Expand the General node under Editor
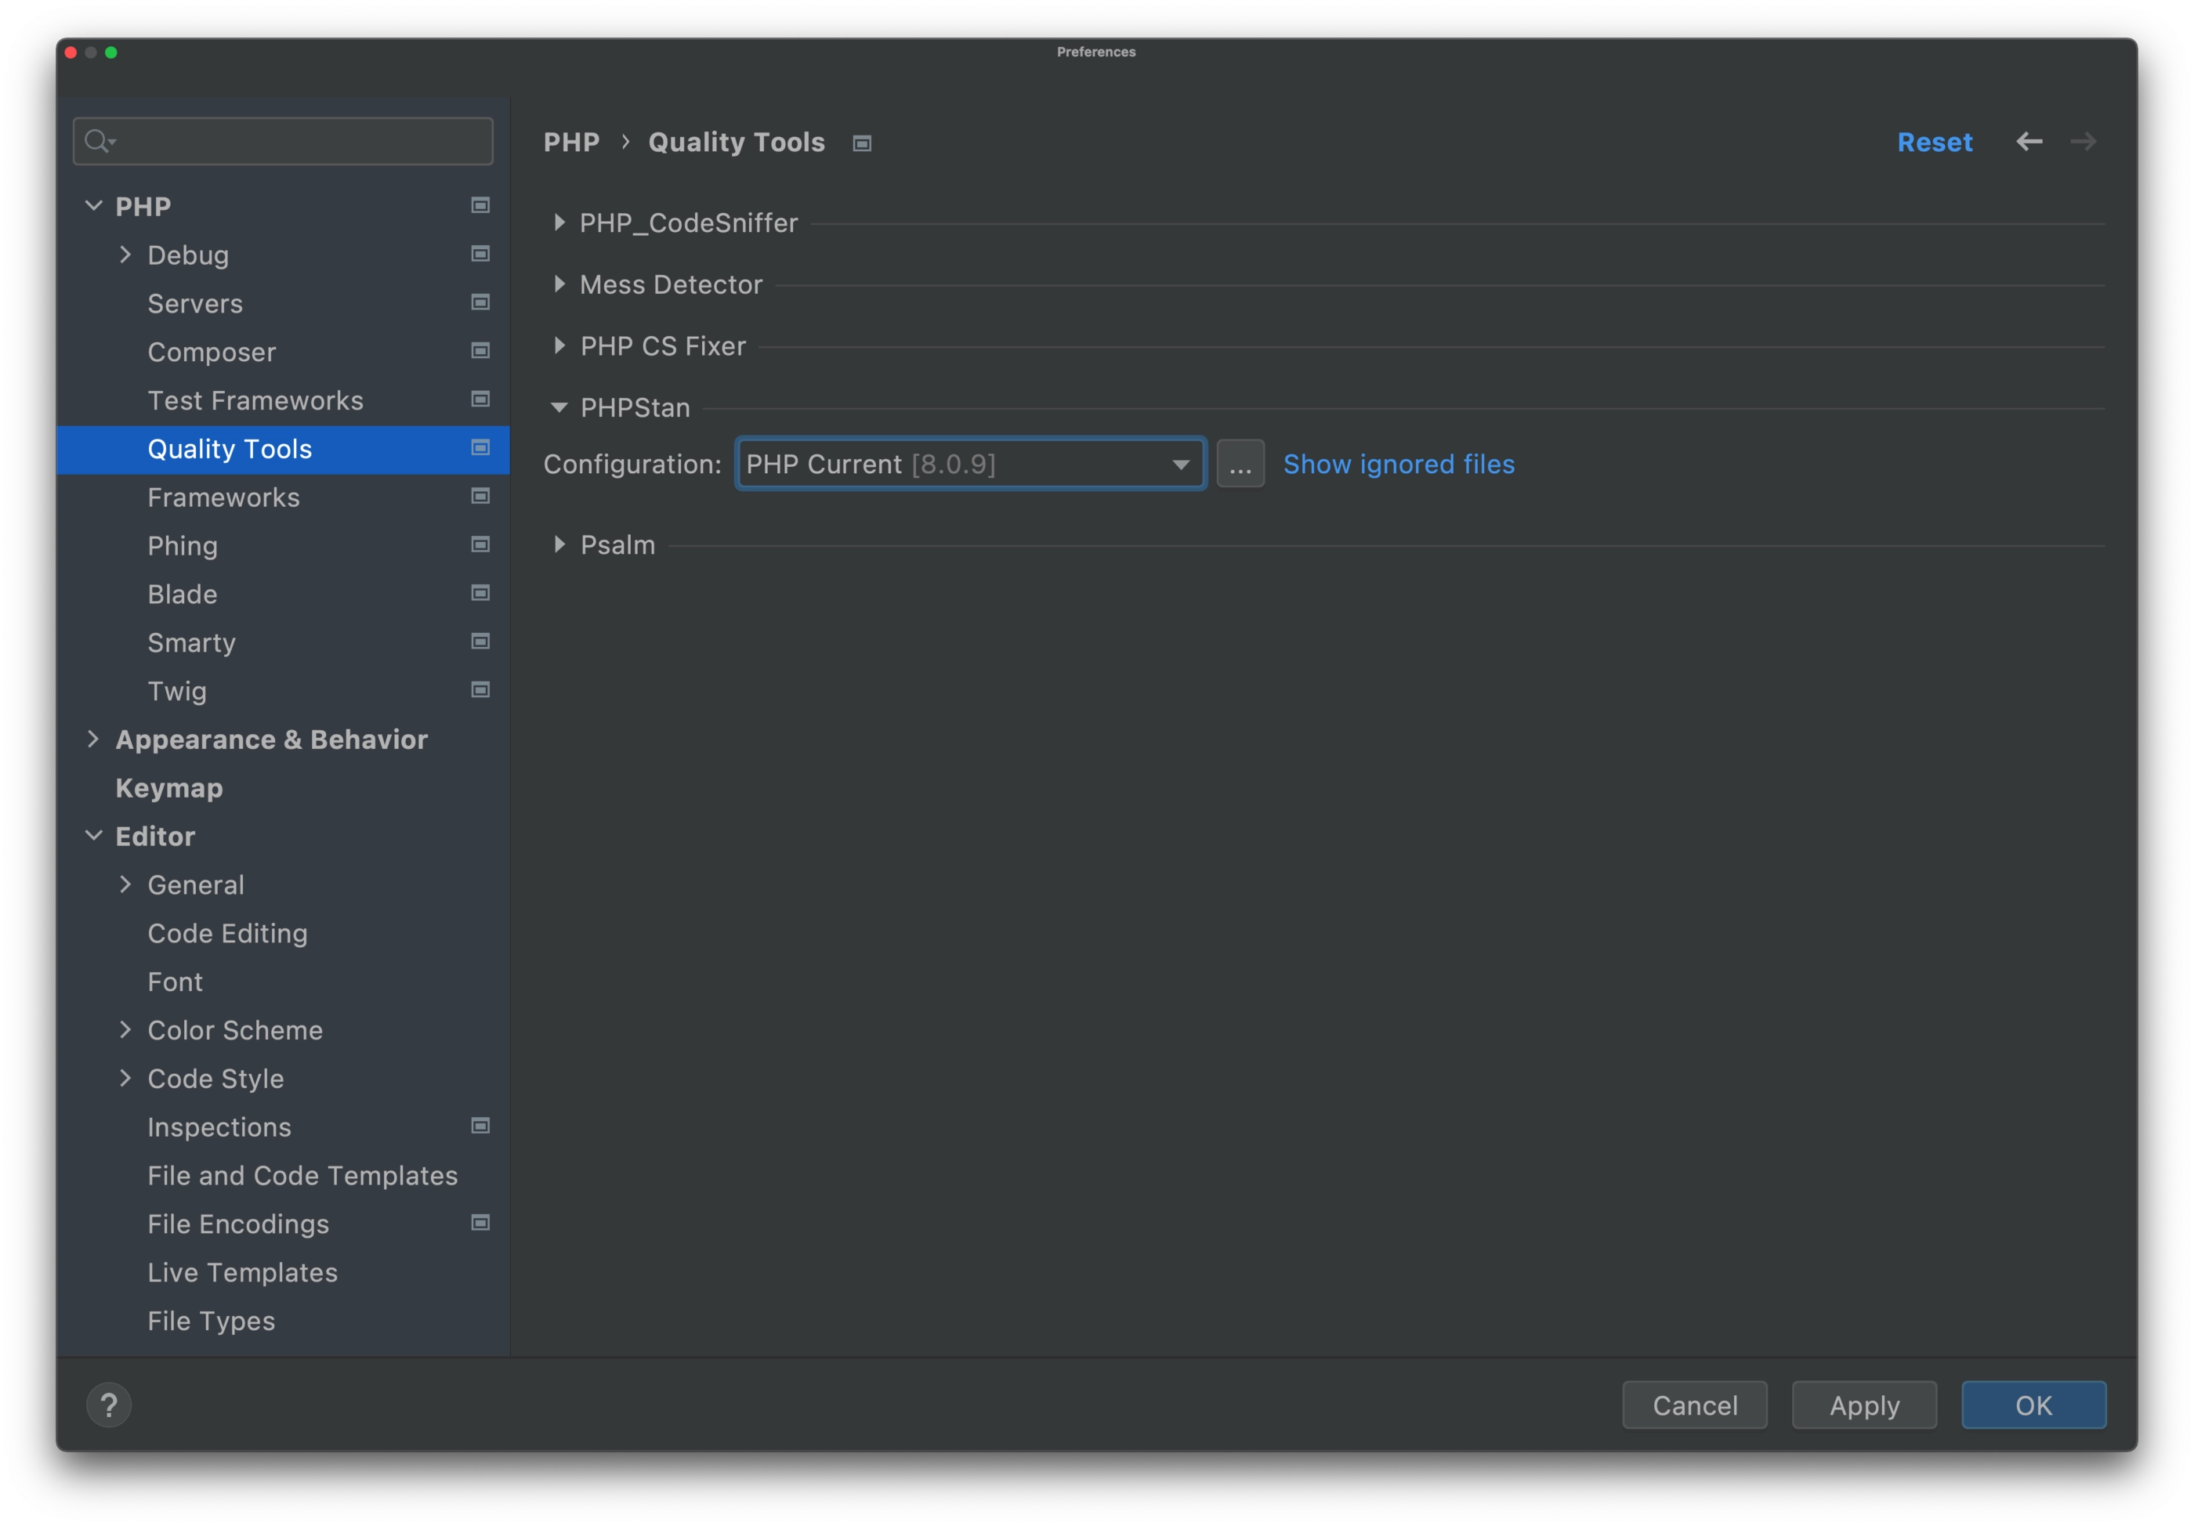This screenshot has width=2194, height=1526. (125, 884)
